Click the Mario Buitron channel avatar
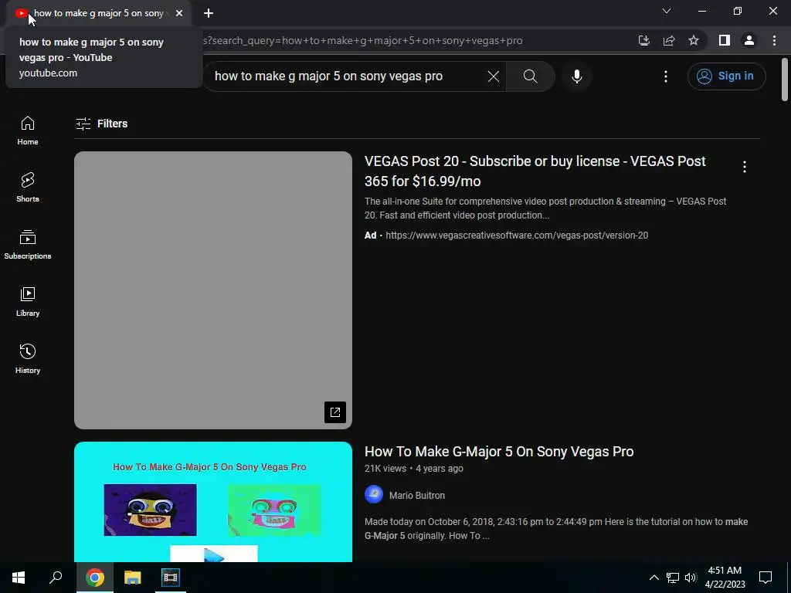The width and height of the screenshot is (791, 593). coord(374,495)
